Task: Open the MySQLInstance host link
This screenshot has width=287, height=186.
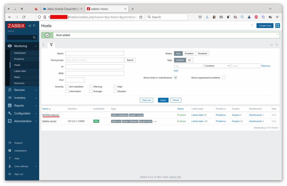Action: [x=50, y=115]
